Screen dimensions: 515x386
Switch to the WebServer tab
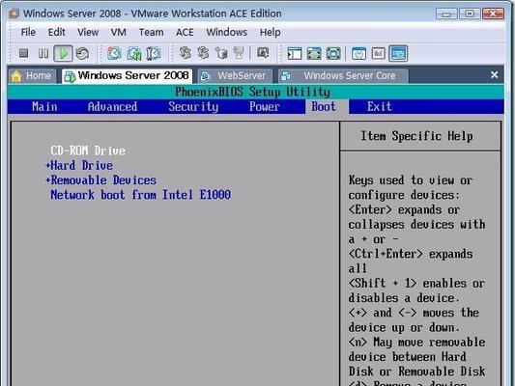[235, 76]
